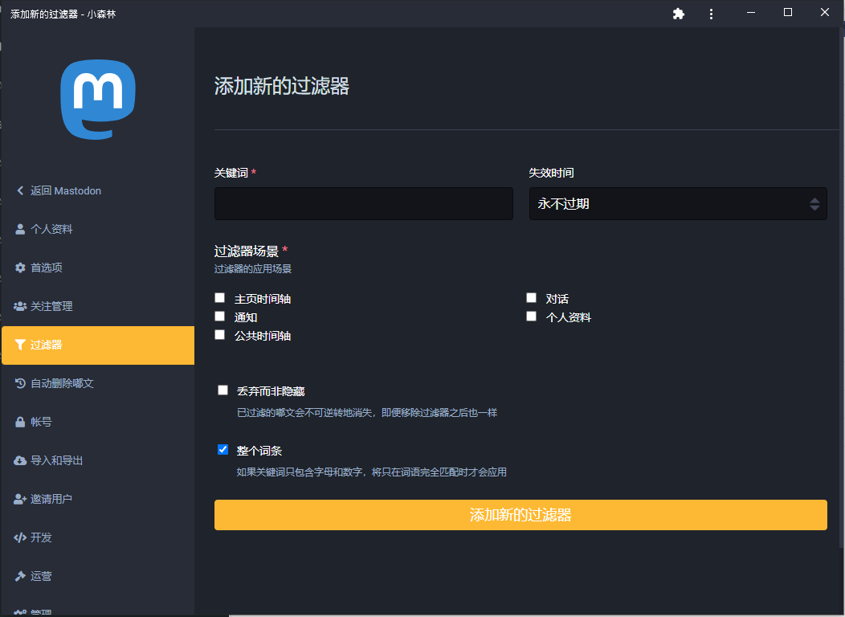The image size is (845, 617).
Task: Open the three-dot window menu
Action: (x=711, y=14)
